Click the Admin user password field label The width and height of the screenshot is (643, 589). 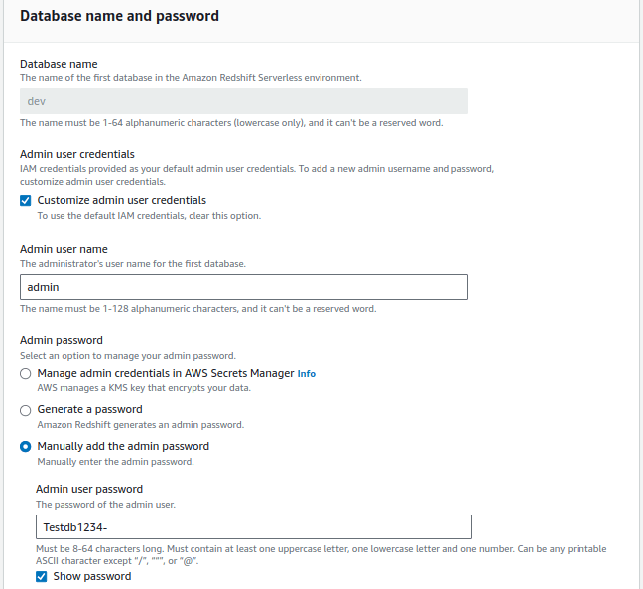(x=89, y=489)
